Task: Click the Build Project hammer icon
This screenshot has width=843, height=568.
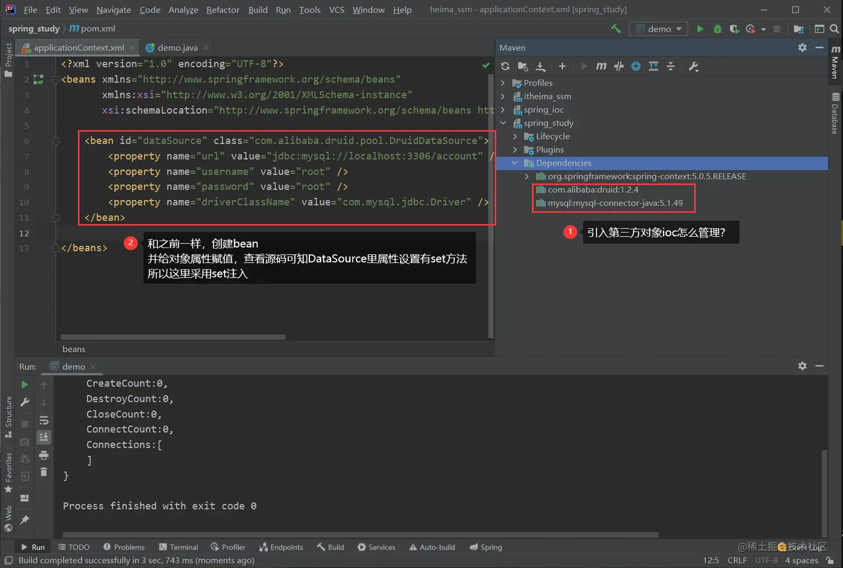Action: (616, 28)
